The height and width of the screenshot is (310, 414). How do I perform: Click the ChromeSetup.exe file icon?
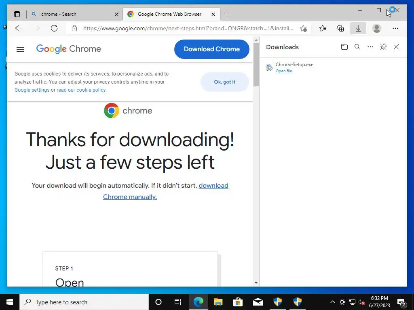(269, 67)
